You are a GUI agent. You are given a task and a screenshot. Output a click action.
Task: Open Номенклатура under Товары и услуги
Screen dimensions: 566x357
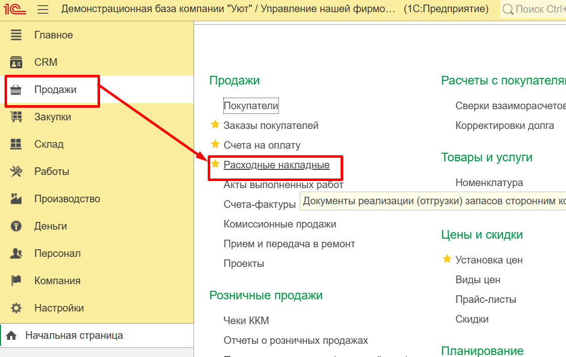tap(489, 183)
